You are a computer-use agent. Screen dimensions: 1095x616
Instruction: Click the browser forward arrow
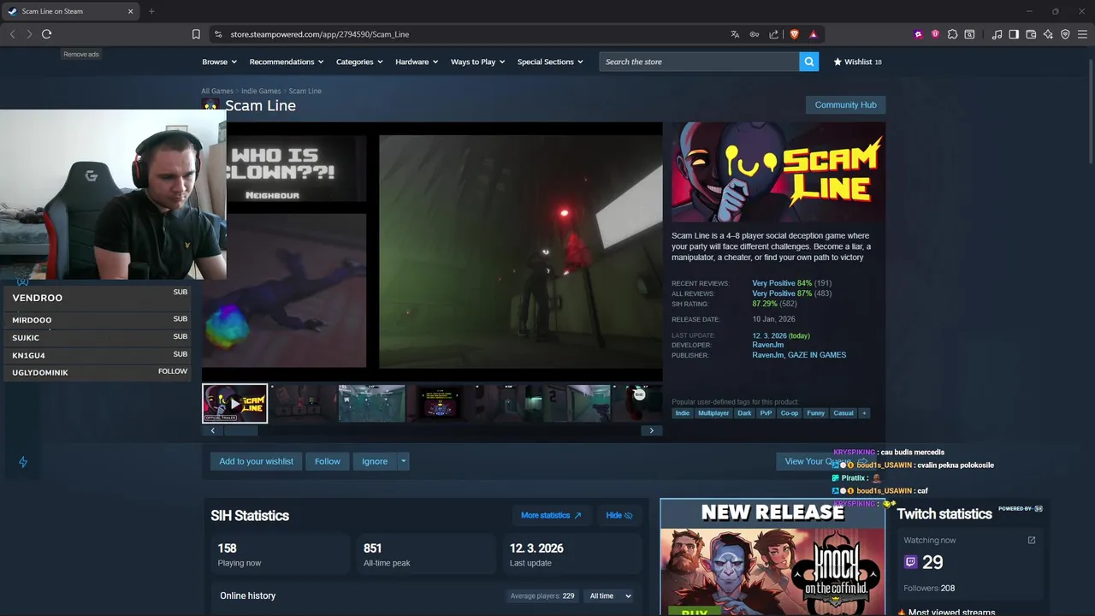click(x=29, y=34)
